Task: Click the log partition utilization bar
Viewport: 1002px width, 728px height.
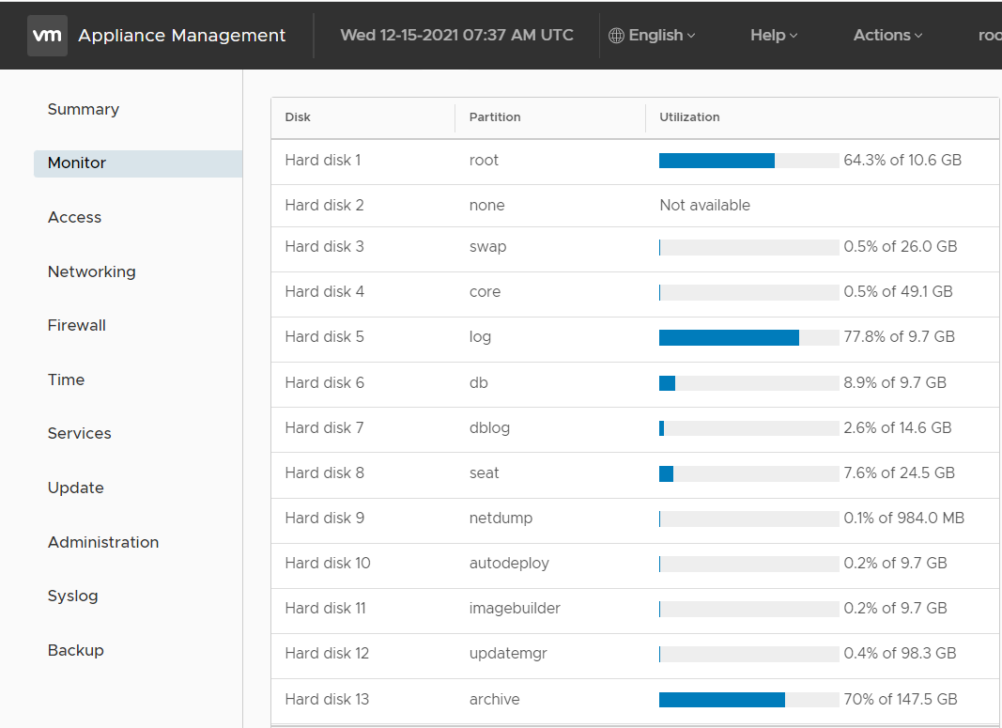Action: point(748,337)
